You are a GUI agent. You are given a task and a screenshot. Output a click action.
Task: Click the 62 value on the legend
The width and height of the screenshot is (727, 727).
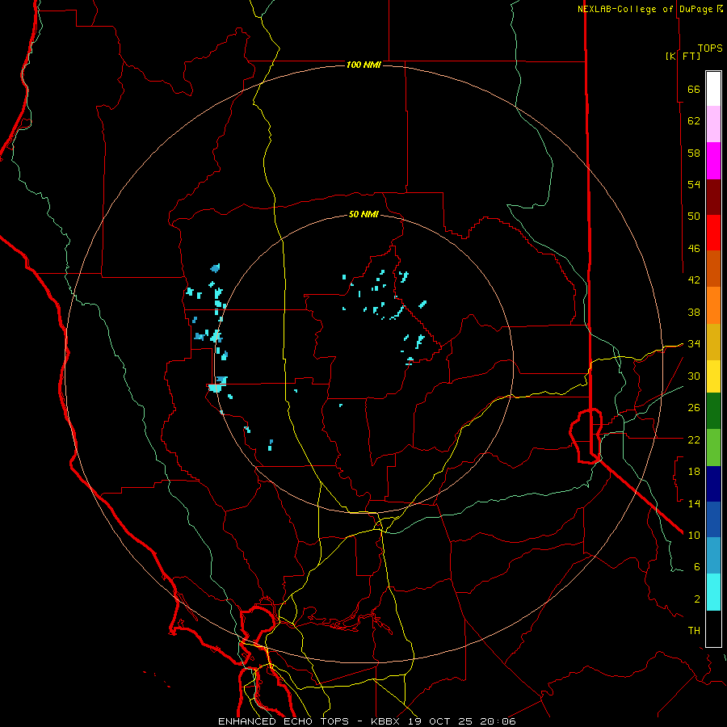(694, 121)
